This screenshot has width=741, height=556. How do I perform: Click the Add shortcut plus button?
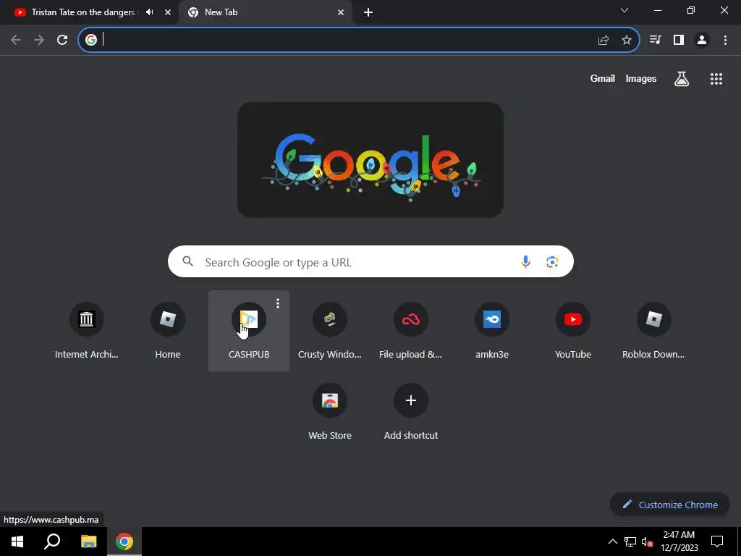click(411, 400)
